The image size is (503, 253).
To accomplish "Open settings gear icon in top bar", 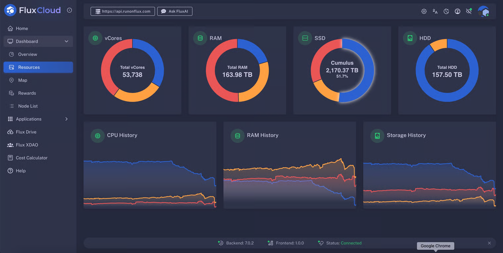I will (424, 11).
